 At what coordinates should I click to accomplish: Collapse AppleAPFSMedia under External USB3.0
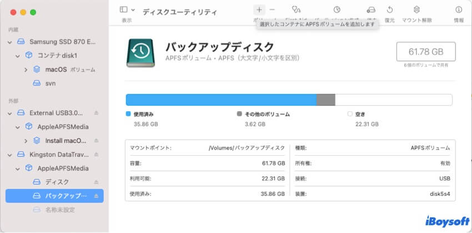(18, 127)
